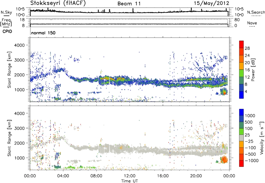Click the "Nave" legend label
This screenshot has width=265, height=183.
(252, 23)
